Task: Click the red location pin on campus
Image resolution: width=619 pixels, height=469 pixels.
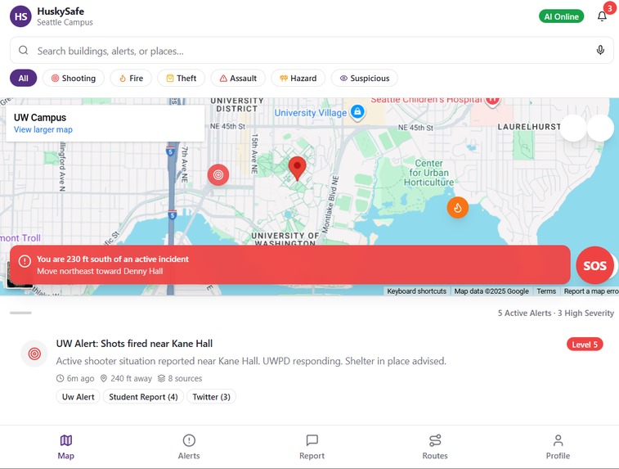Action: click(297, 169)
